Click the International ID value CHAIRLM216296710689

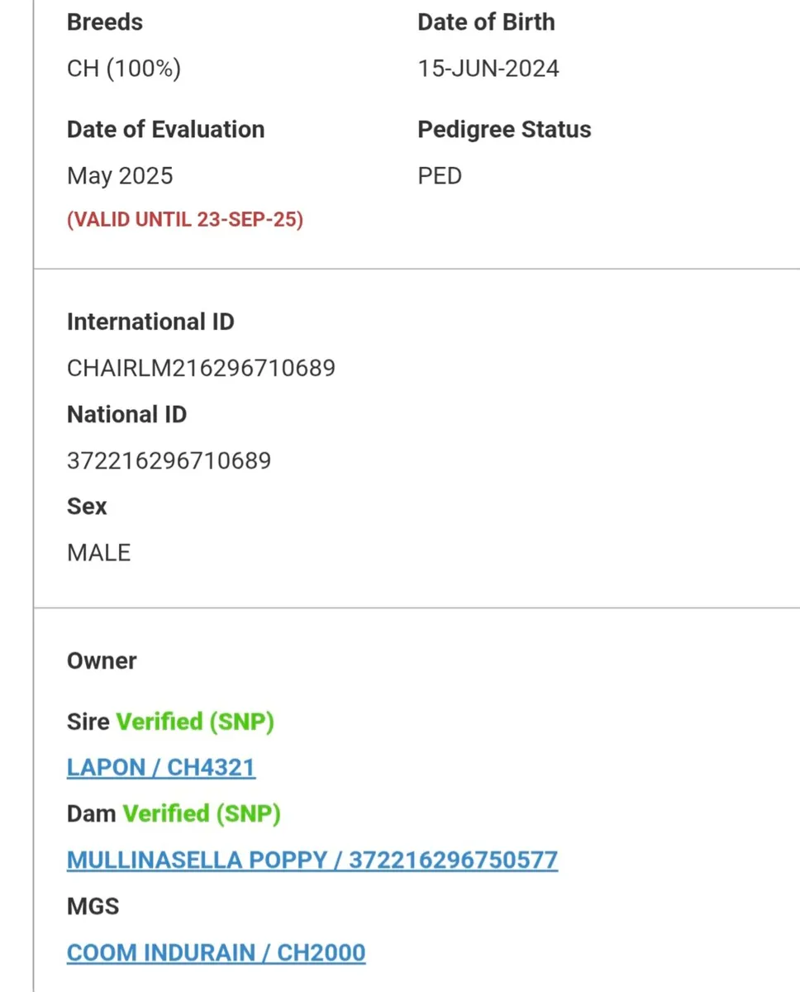[201, 368]
